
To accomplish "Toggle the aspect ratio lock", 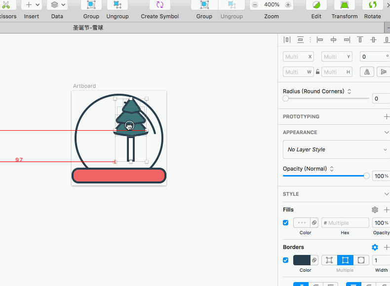I will click(x=318, y=71).
